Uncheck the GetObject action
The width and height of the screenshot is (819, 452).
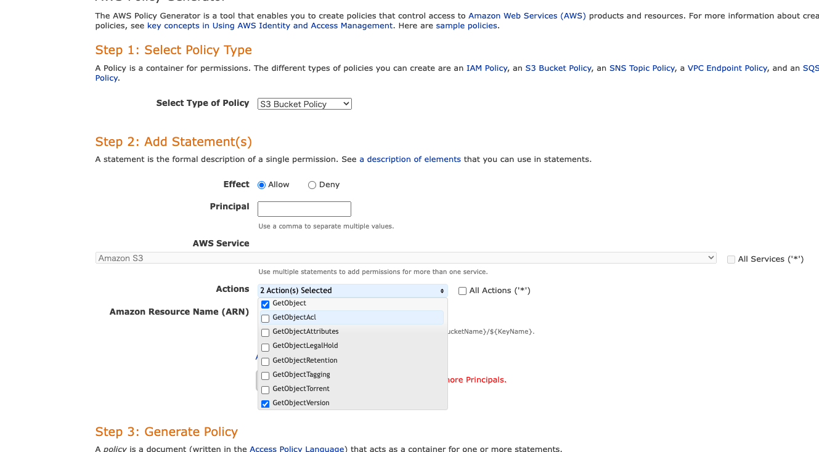[266, 304]
